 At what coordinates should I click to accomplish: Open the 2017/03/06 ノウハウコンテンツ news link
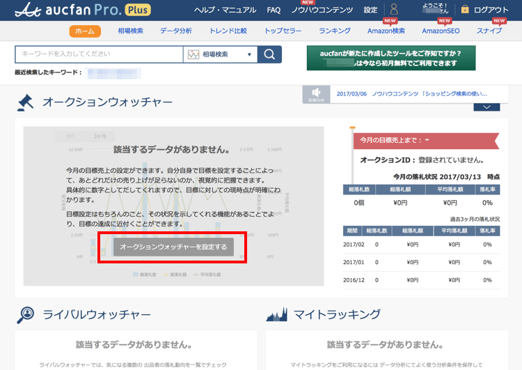(x=411, y=93)
